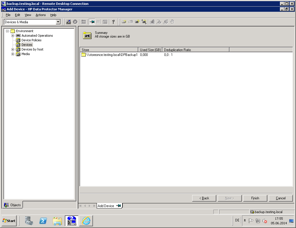296x228 pixels.
Task: Click the network tray icon
Action: coord(258,221)
